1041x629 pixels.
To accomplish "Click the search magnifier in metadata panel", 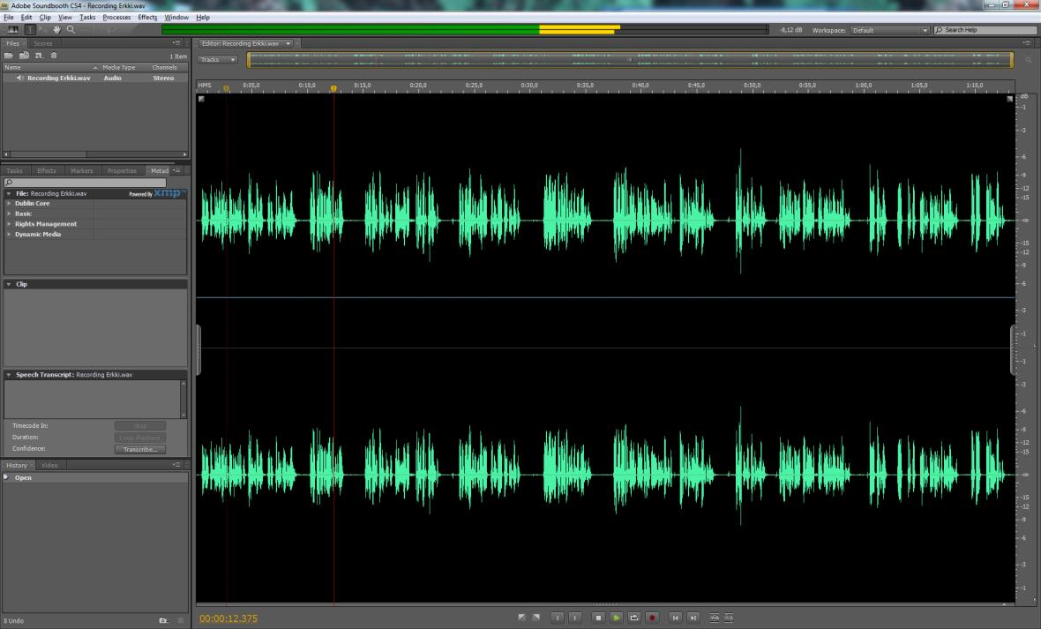I will click(10, 182).
